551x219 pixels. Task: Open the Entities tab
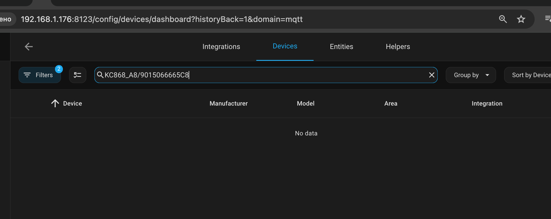click(341, 46)
